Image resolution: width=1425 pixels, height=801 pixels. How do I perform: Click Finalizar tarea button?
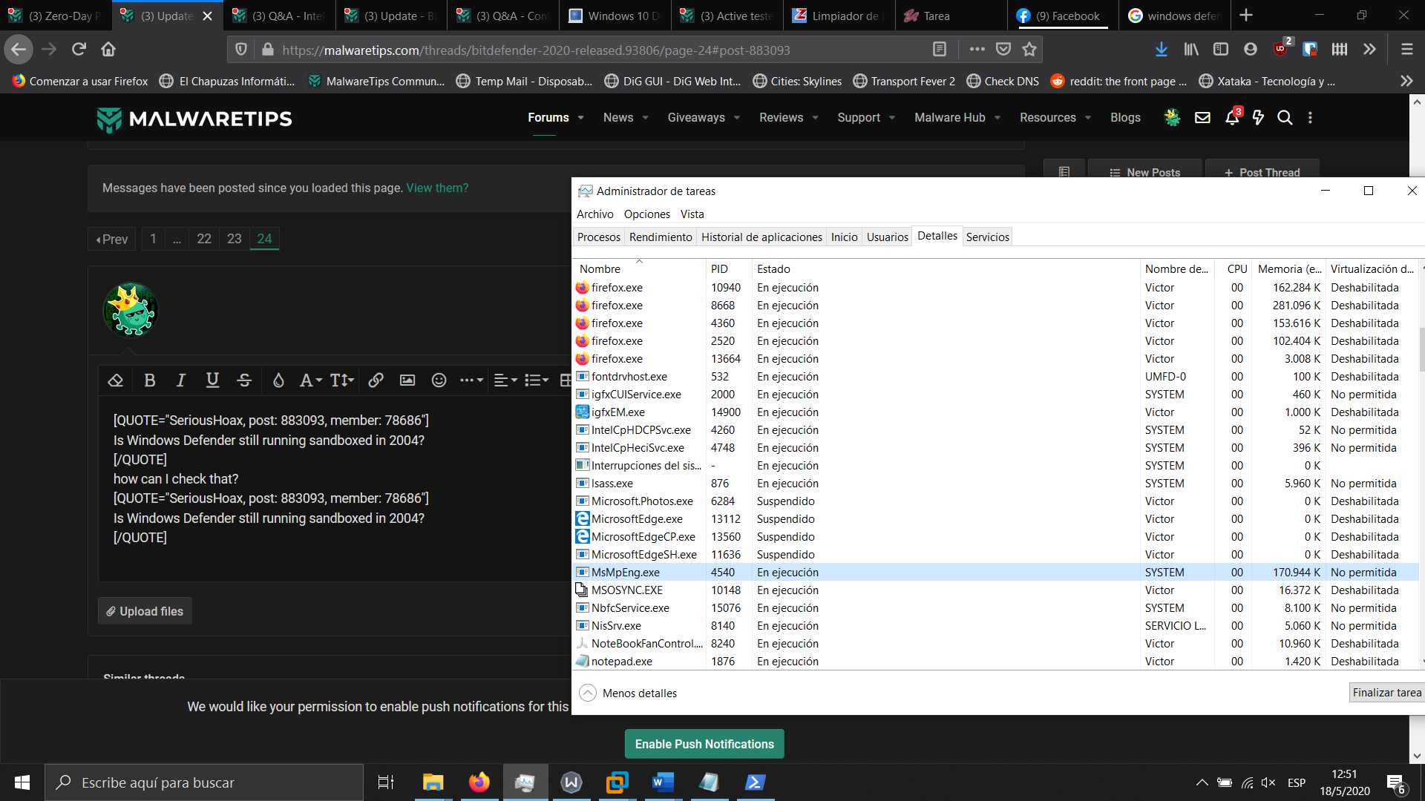pyautogui.click(x=1386, y=692)
